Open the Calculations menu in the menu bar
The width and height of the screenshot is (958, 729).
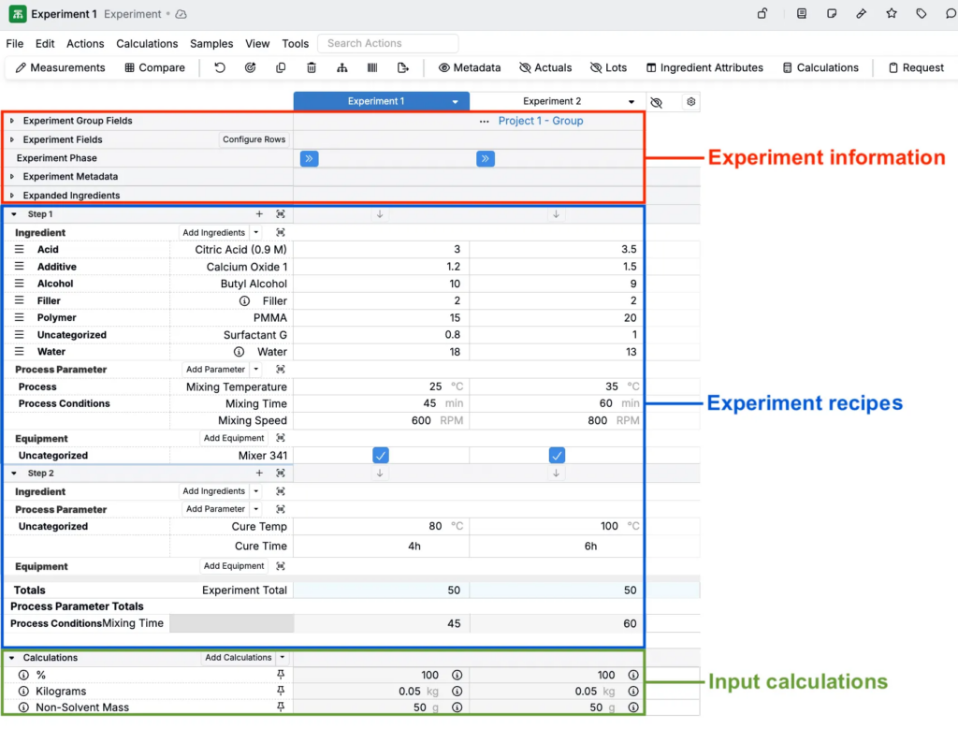click(147, 43)
